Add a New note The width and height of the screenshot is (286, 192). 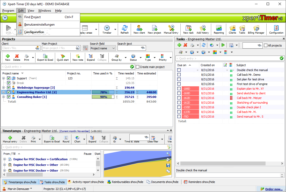pyautogui.click(x=78, y=58)
